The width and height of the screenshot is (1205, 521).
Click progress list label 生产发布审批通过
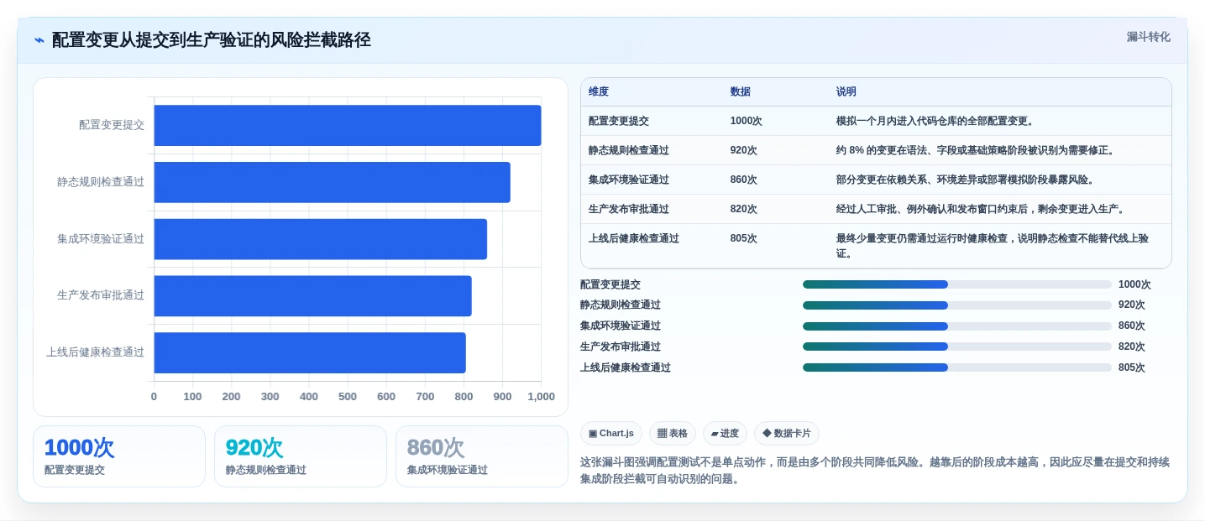[x=621, y=346]
